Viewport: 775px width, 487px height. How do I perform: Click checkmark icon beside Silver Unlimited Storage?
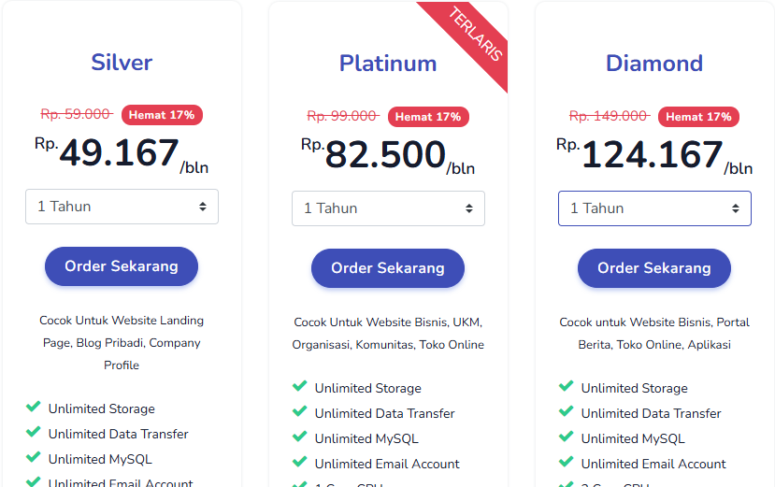click(33, 407)
